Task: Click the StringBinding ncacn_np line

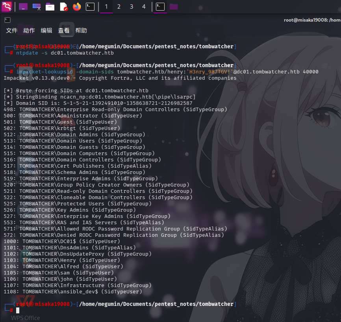Action: [x=100, y=97]
